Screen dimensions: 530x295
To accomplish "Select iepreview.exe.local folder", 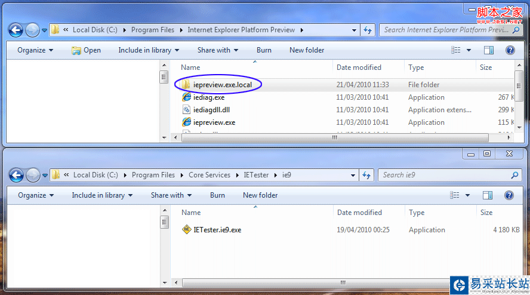I will click(x=223, y=85).
